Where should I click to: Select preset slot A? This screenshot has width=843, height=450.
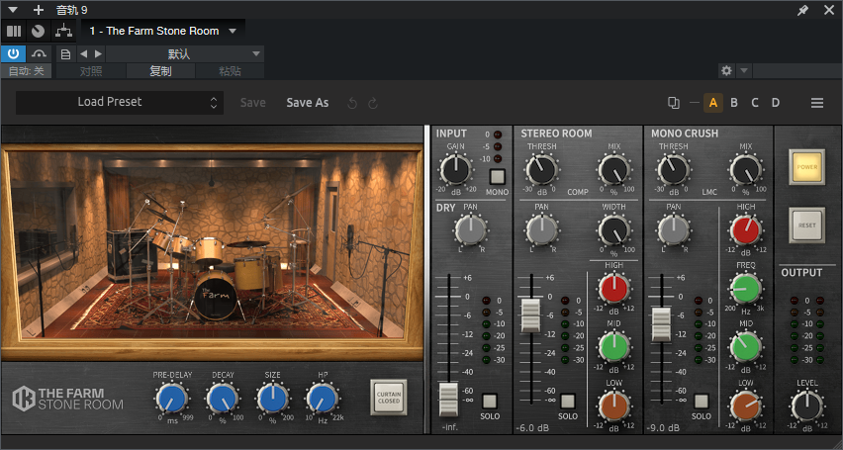[x=713, y=103]
